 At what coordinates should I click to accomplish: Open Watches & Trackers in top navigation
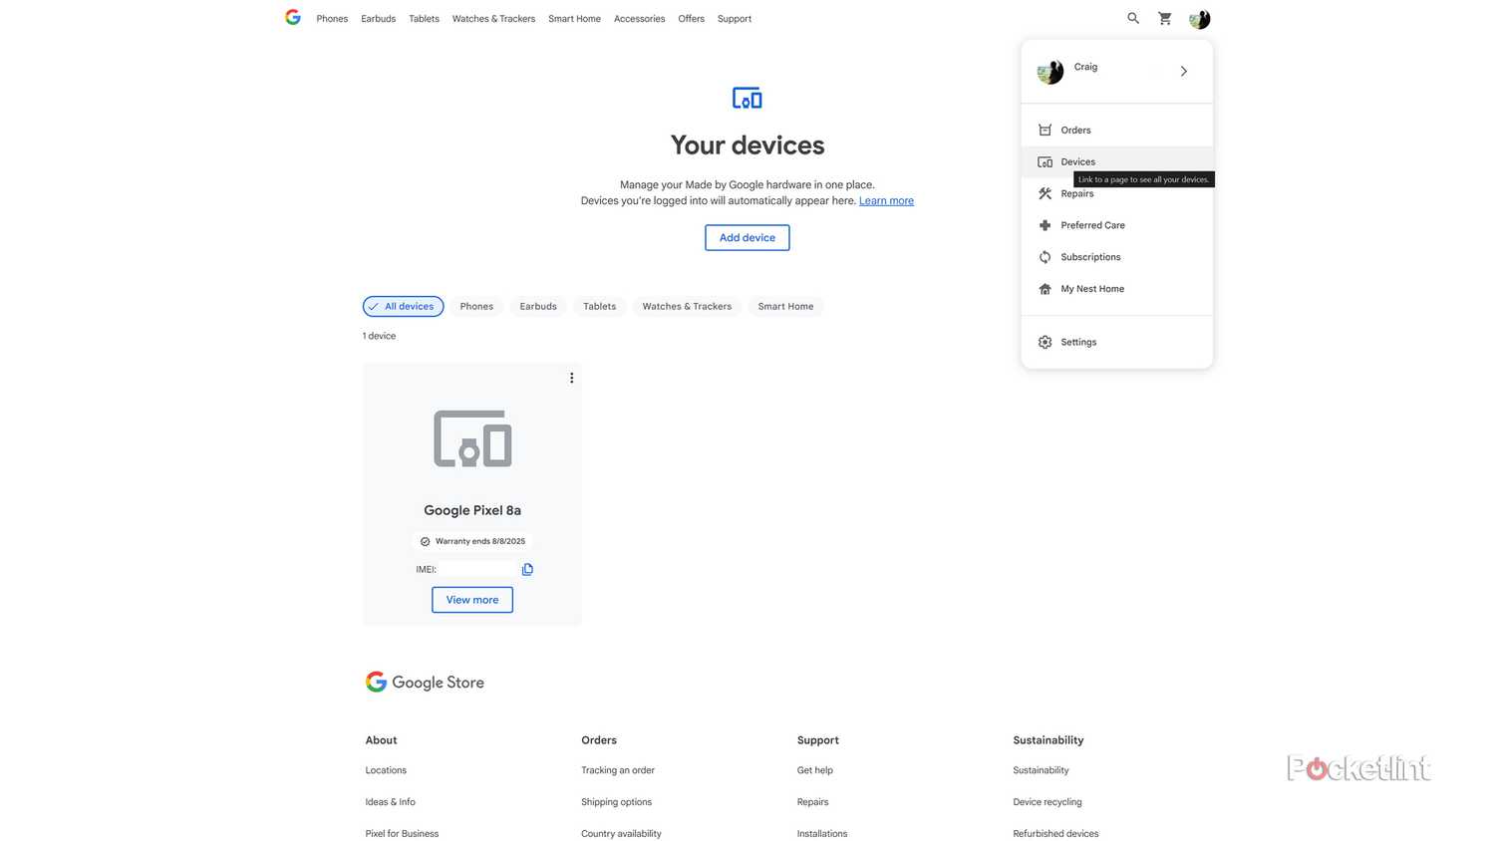(493, 19)
